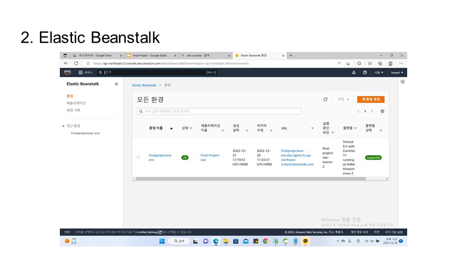Screen dimensions: 467x262
Task: Refresh the environments list with reload icon
Action: 325,99
